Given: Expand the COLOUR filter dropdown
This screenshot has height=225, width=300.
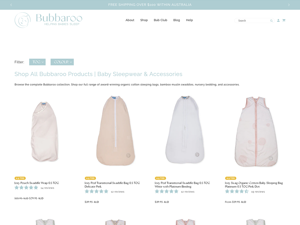Looking at the screenshot, I should tap(62, 62).
